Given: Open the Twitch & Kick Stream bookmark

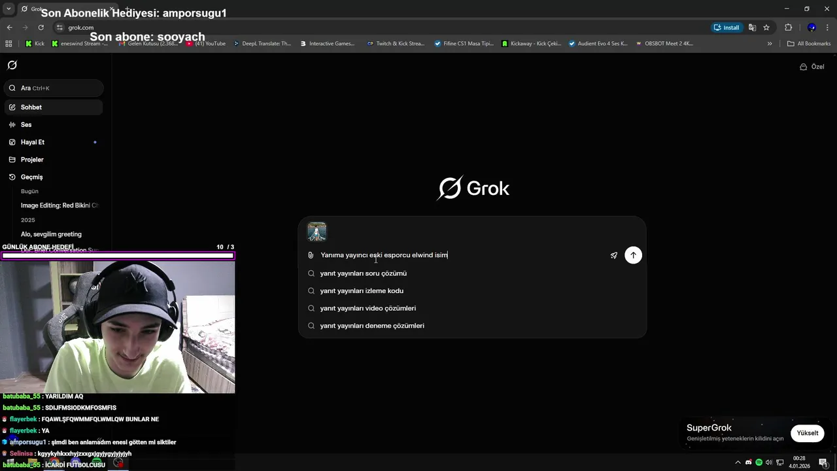Looking at the screenshot, I should [x=396, y=44].
